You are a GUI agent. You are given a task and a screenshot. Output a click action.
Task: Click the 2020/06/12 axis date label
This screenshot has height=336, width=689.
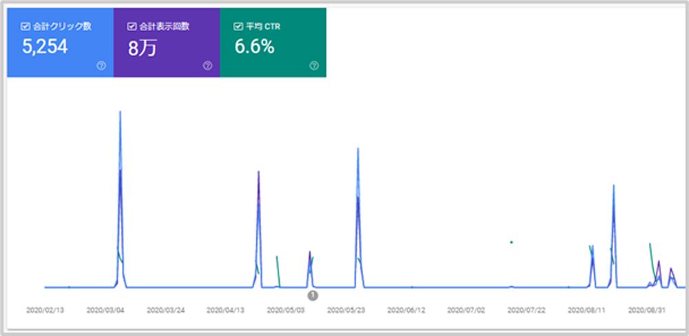point(405,311)
